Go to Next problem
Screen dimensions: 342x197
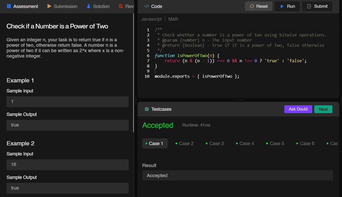pyautogui.click(x=323, y=109)
